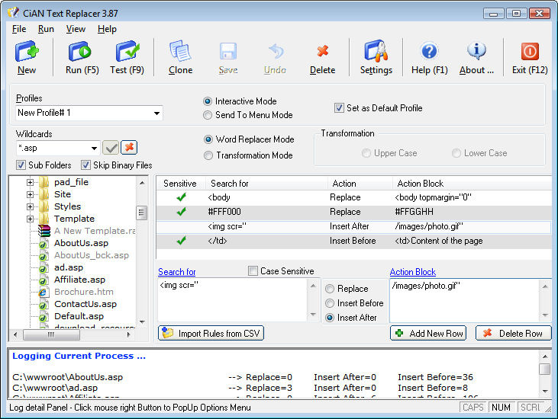Viewport: 558px width, 419px height.
Task: Enable the Case Sensitive checkbox
Action: pyautogui.click(x=253, y=271)
